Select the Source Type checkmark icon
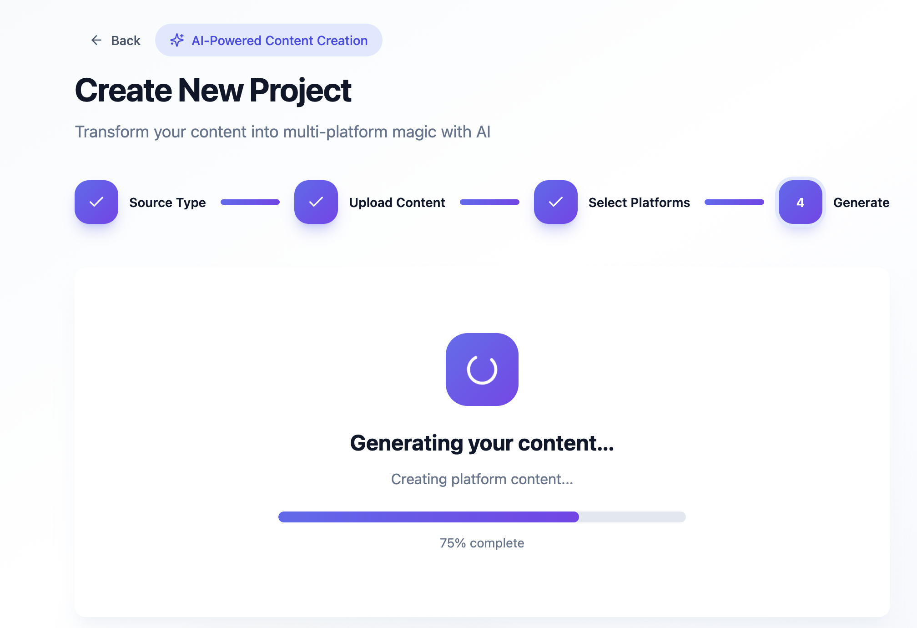The height and width of the screenshot is (628, 917). click(x=96, y=202)
